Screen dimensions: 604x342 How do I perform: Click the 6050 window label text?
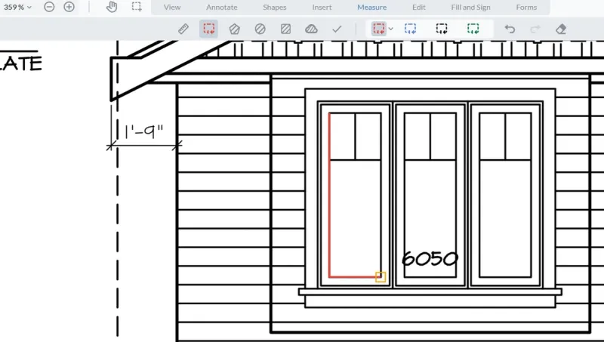coord(430,259)
